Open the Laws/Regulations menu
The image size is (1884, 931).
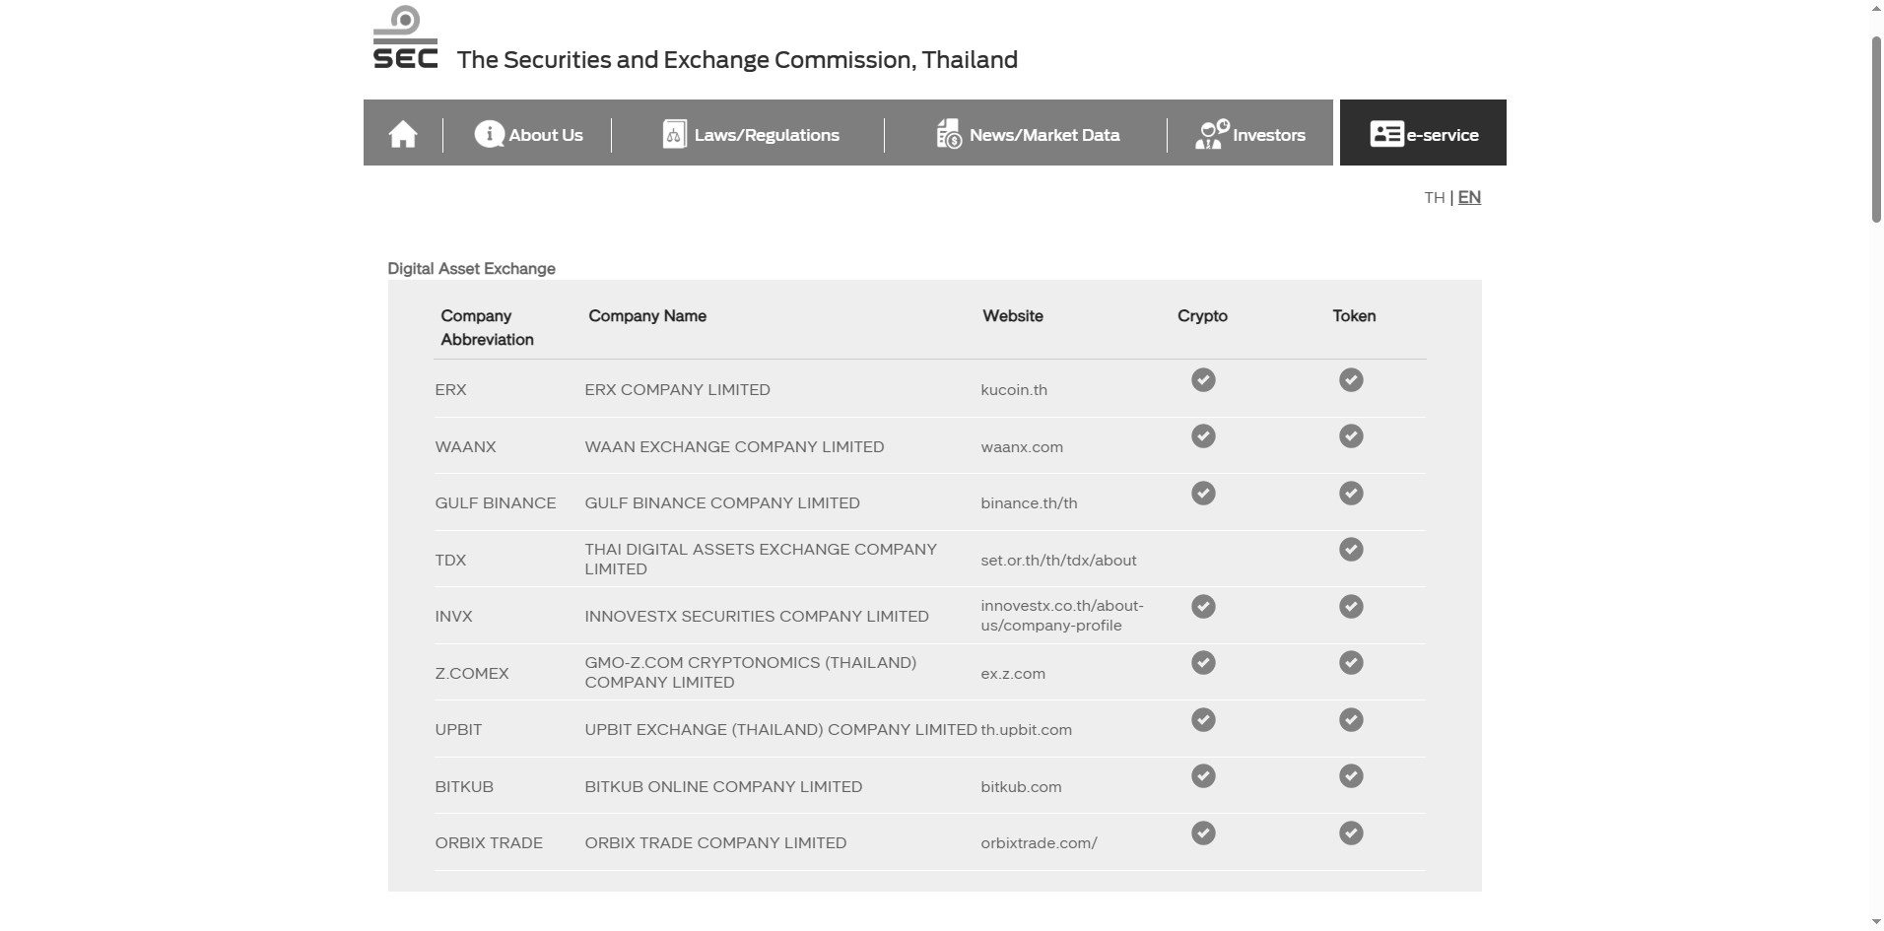coord(767,135)
